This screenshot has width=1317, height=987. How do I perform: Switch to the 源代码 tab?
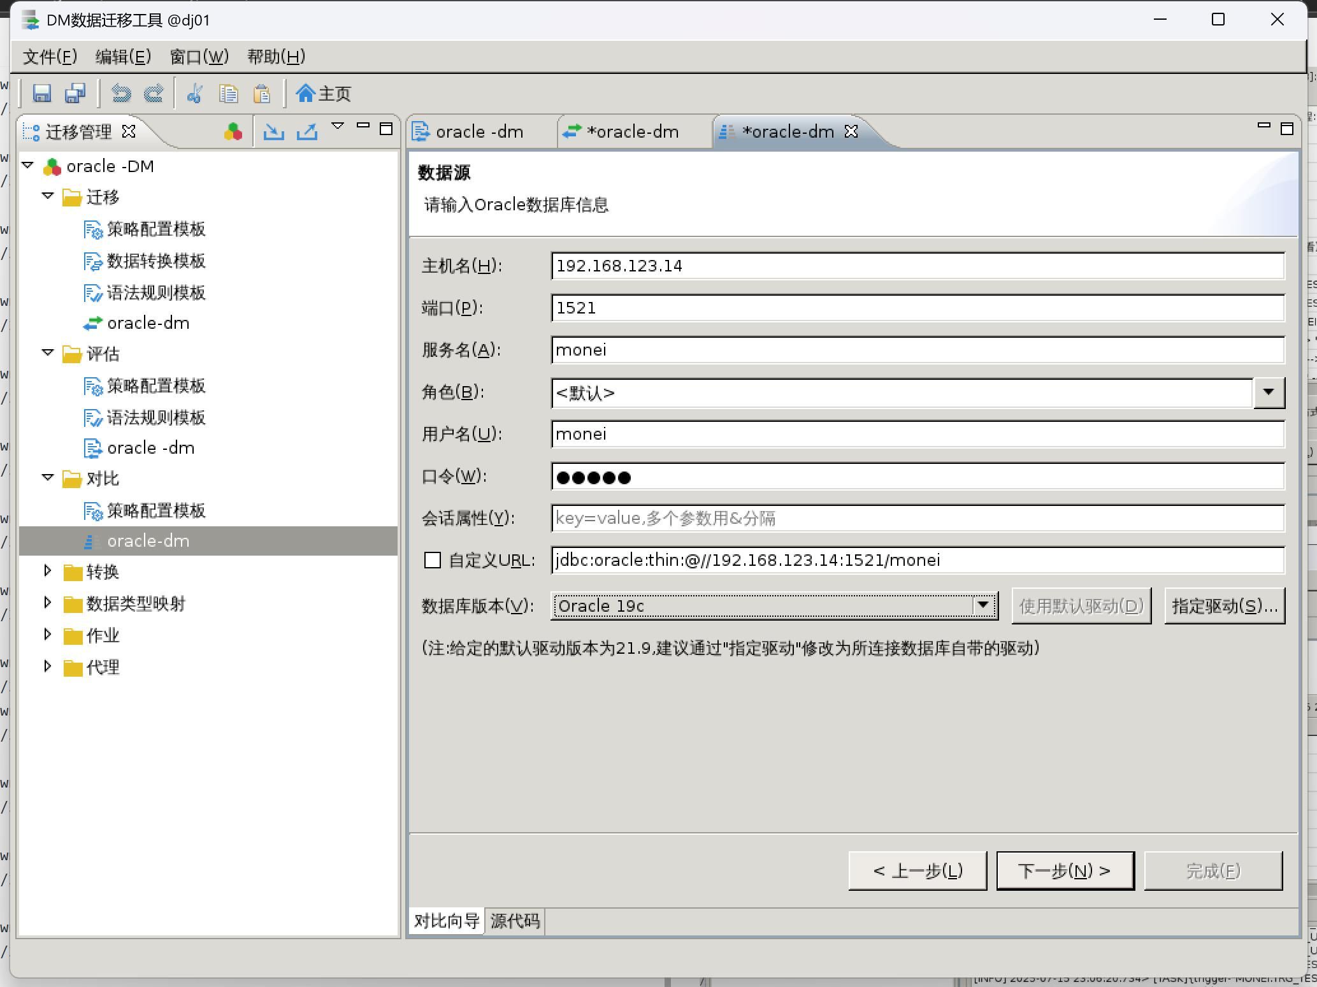[515, 921]
